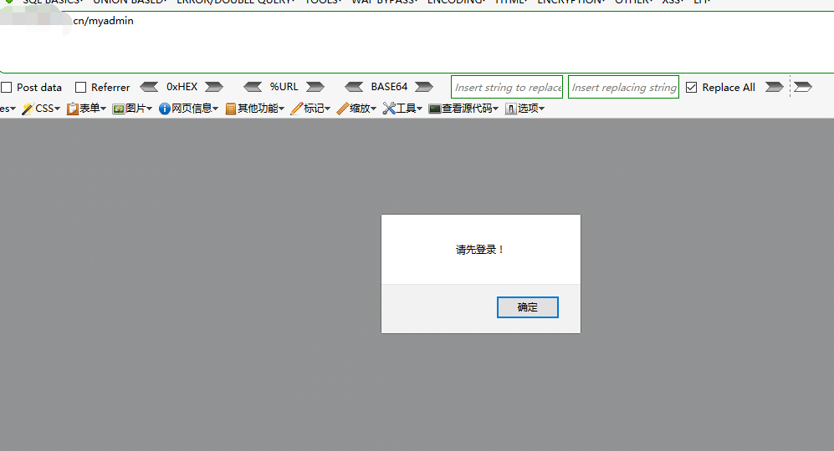Click the right arrow beside BASE64 to encode
Image resolution: width=834 pixels, height=451 pixels.
point(424,87)
